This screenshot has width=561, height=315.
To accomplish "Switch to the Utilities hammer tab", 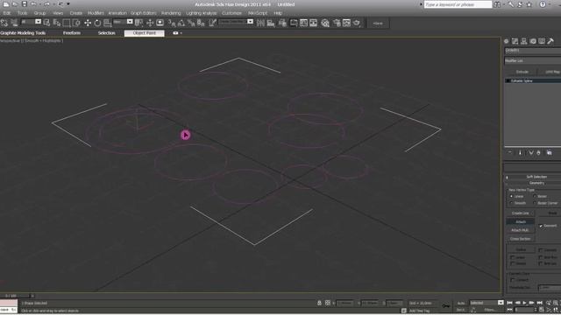I will [x=550, y=41].
